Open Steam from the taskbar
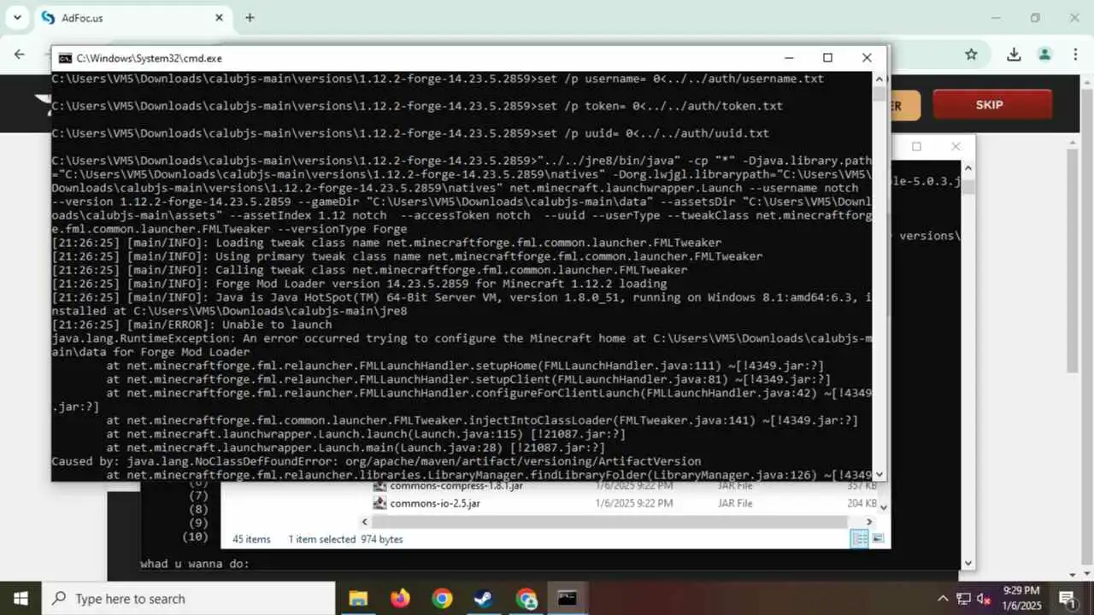This screenshot has width=1094, height=615. [x=484, y=598]
